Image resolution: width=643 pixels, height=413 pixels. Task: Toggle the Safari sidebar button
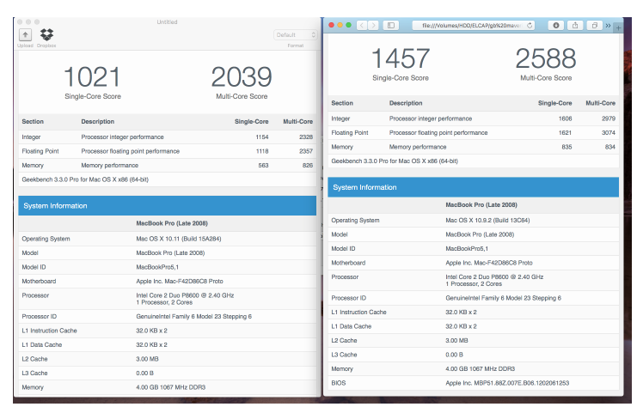[391, 26]
